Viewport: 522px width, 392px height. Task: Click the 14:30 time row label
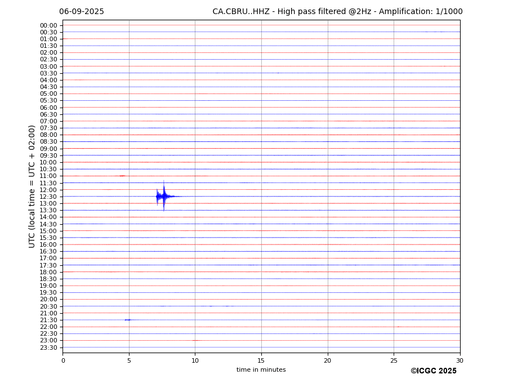click(x=48, y=224)
